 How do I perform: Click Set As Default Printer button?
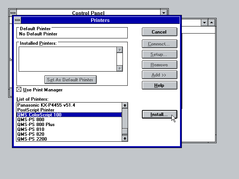click(x=71, y=79)
